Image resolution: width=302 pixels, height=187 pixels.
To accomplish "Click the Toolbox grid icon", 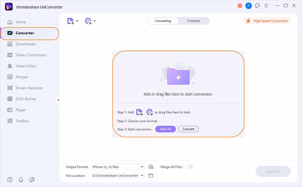I will coord(10,121).
